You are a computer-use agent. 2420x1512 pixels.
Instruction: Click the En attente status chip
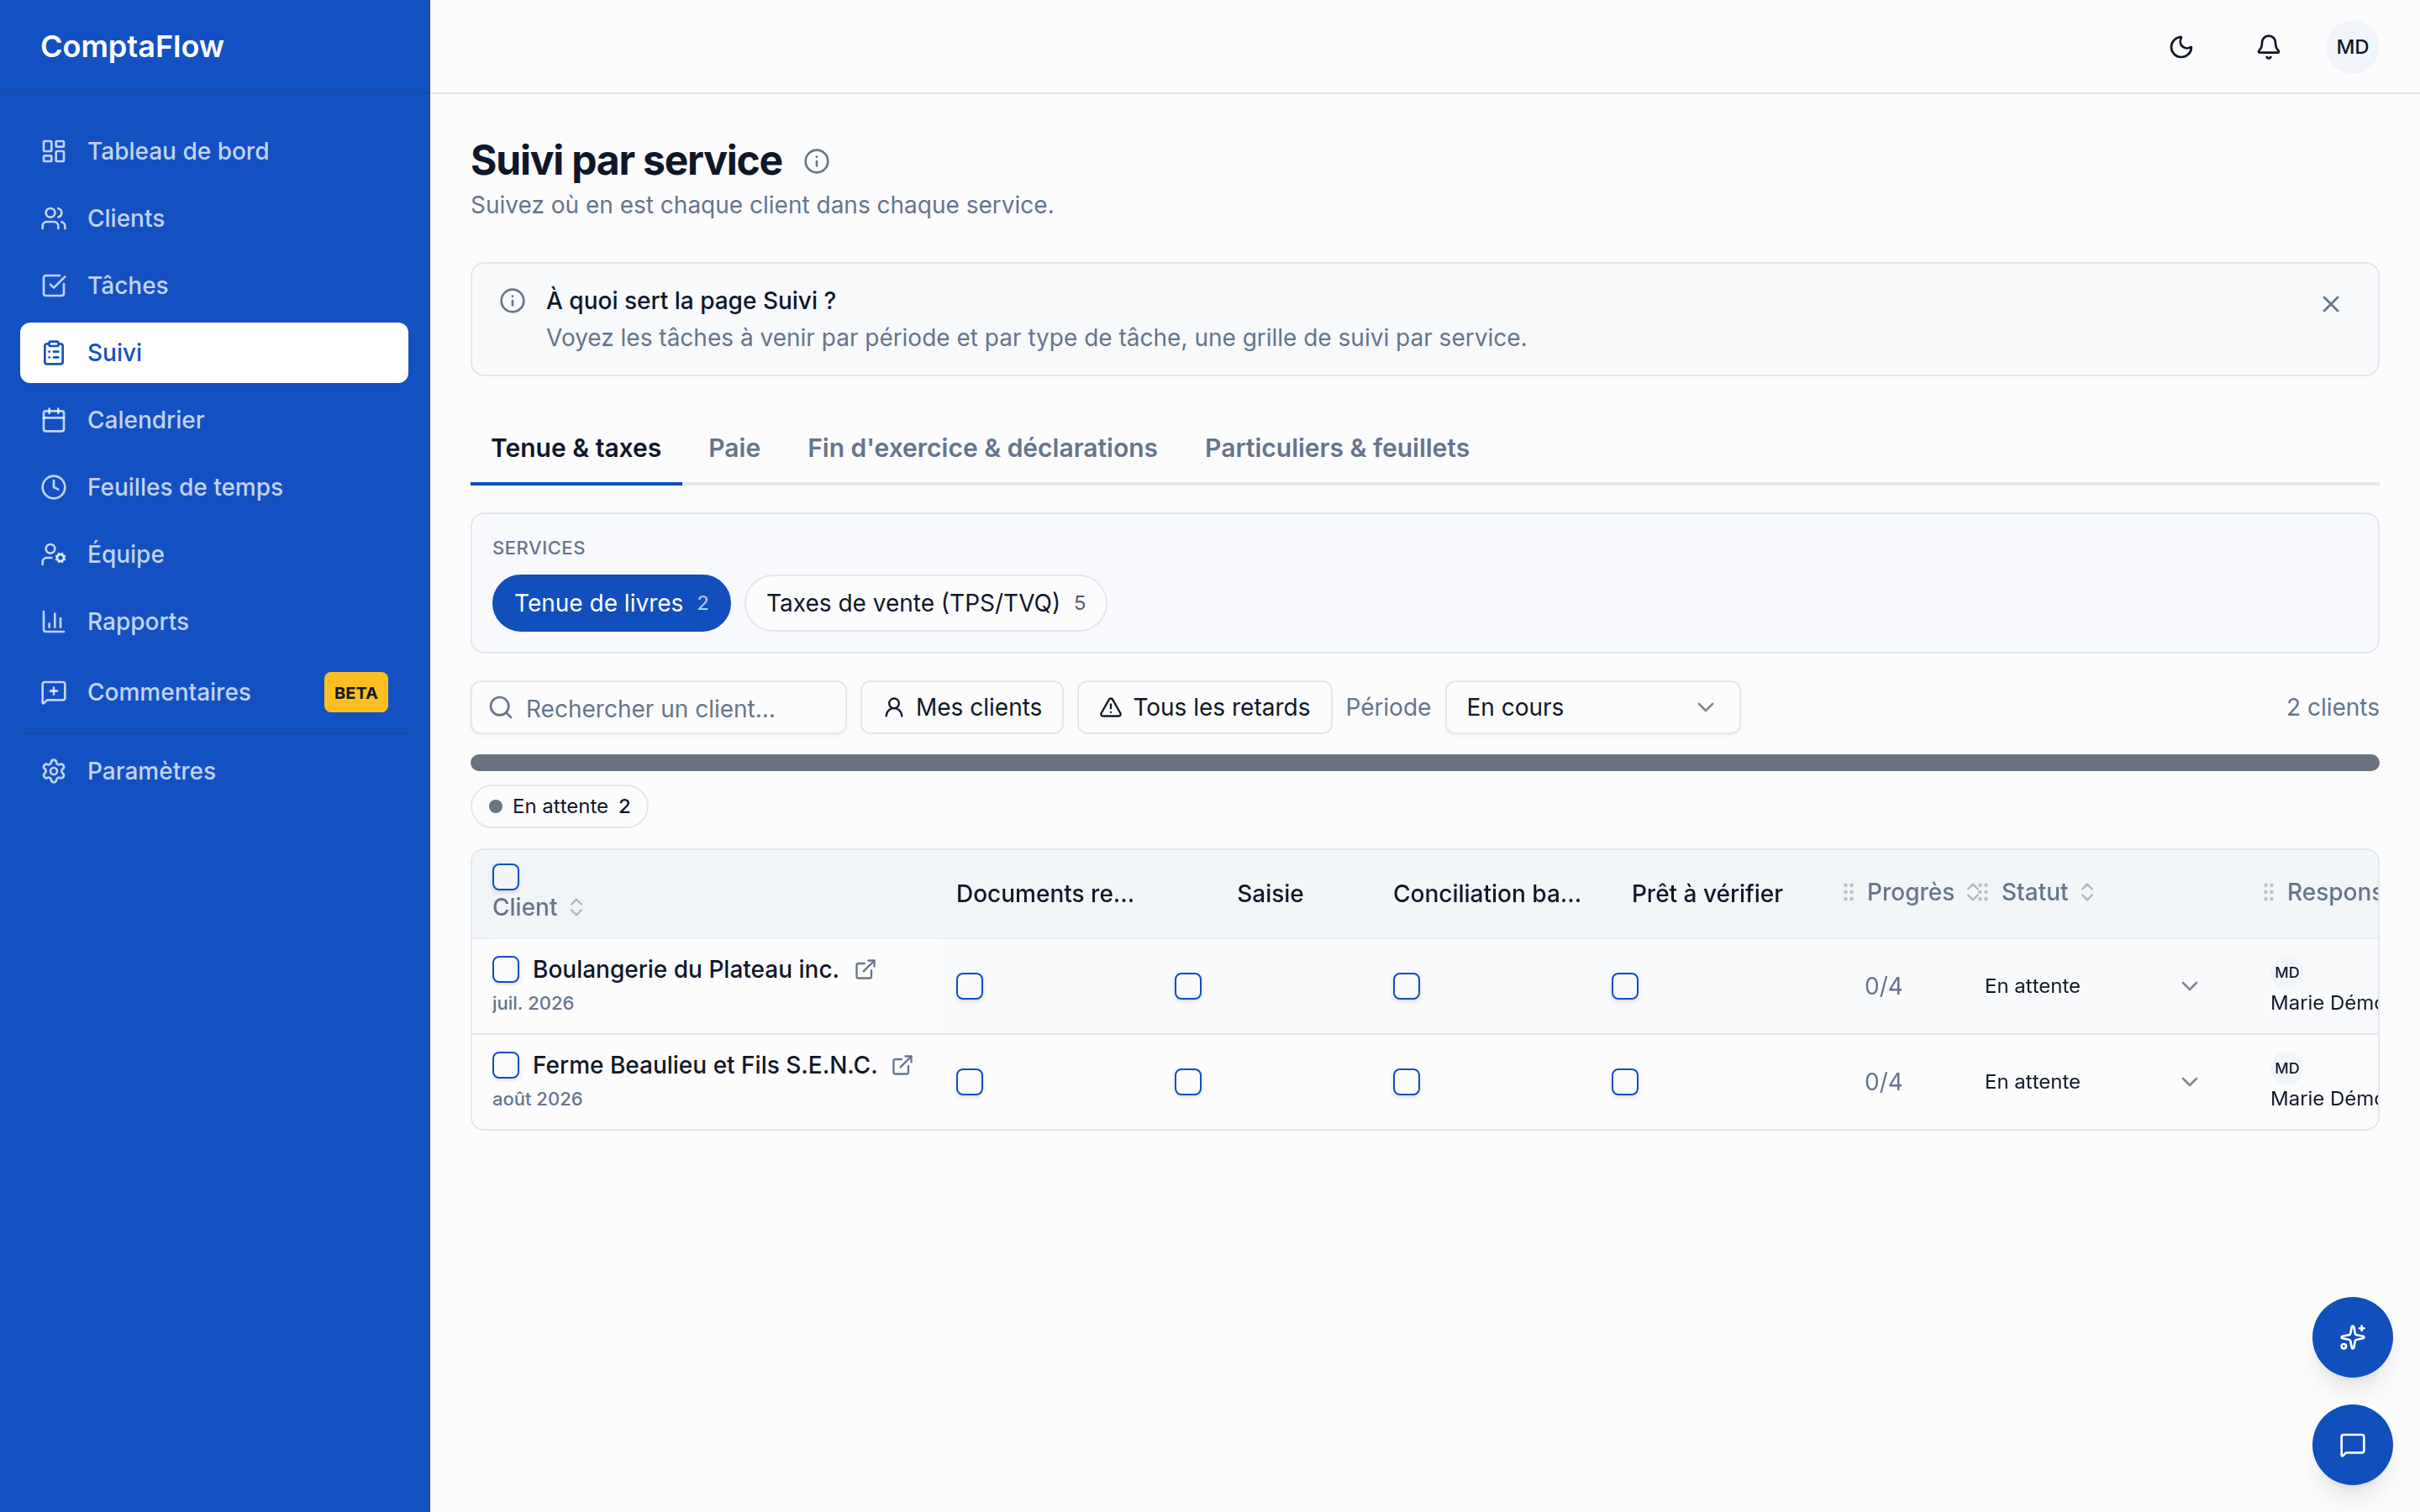(x=559, y=806)
